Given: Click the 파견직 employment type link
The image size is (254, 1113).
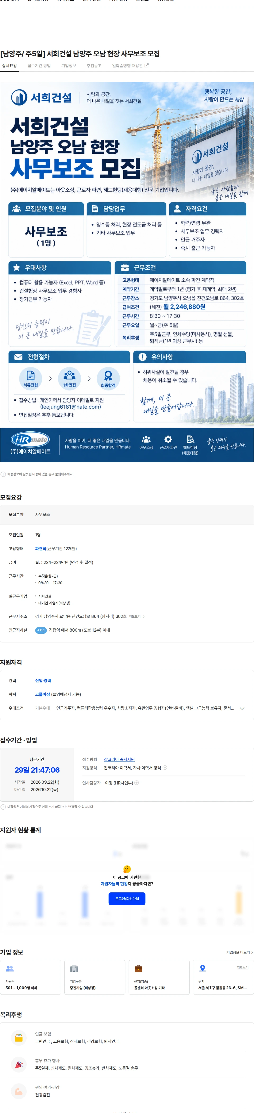Looking at the screenshot, I should [40, 549].
